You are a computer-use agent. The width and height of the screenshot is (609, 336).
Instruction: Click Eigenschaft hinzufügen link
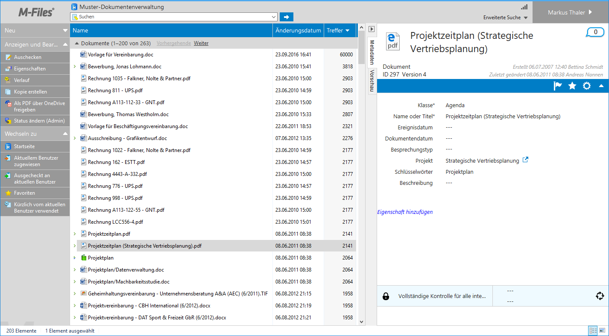(x=405, y=212)
